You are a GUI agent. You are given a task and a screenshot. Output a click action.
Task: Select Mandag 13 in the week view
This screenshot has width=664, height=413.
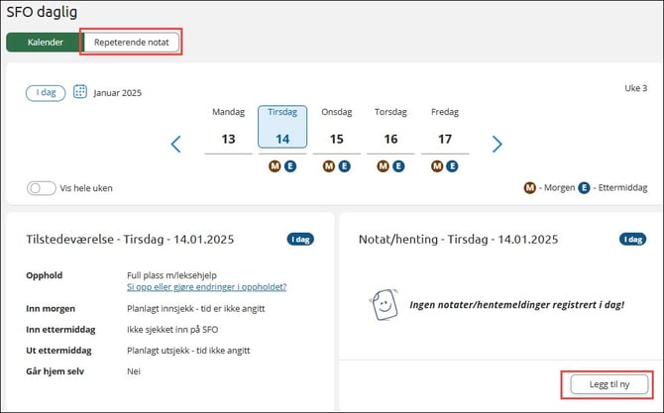tap(228, 130)
